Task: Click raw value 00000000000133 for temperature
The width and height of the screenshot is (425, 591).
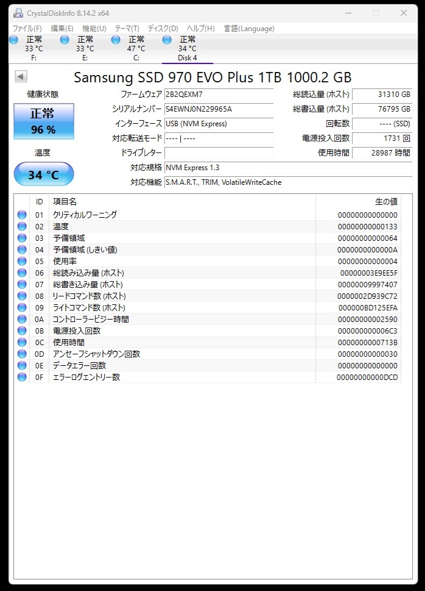Action: point(367,227)
